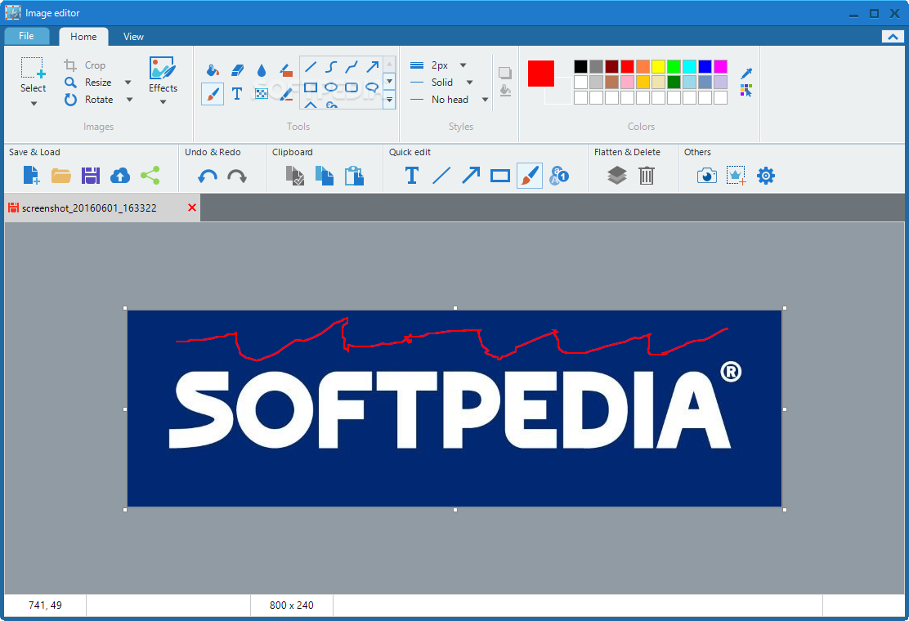Select the straight line shape

coord(311,67)
